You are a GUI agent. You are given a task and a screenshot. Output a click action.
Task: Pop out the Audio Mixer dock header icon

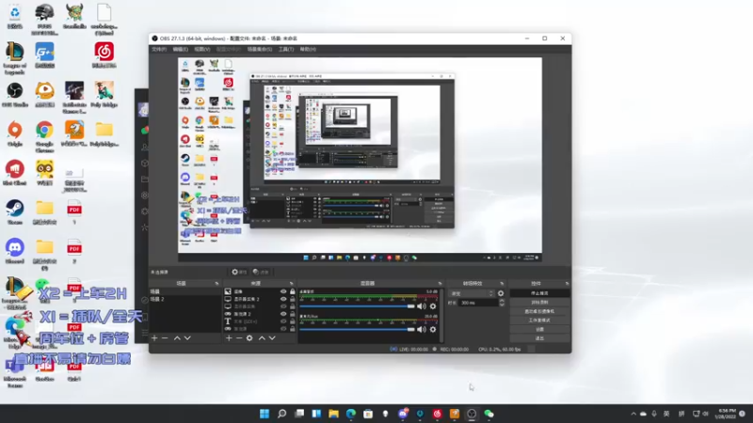click(440, 284)
